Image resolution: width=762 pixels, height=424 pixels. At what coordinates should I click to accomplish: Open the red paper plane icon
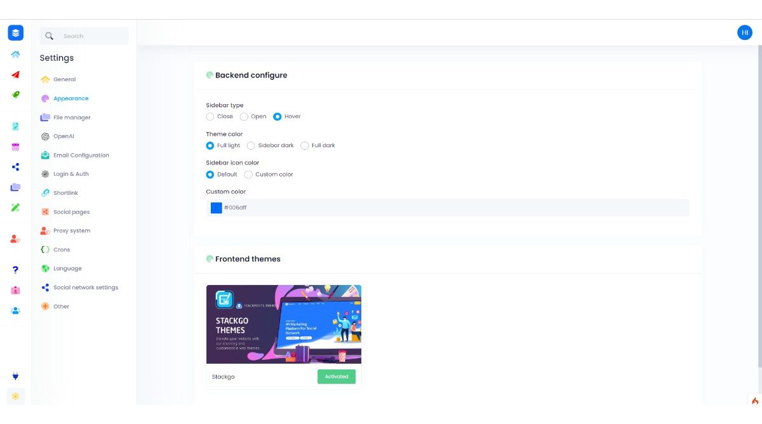coord(15,74)
